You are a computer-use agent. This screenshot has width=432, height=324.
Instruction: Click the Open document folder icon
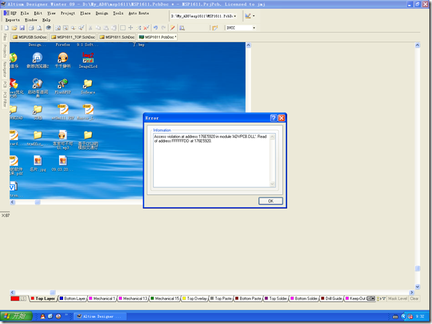(x=14, y=27)
